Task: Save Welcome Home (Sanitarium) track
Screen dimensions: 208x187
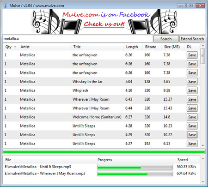Action: click(x=192, y=117)
